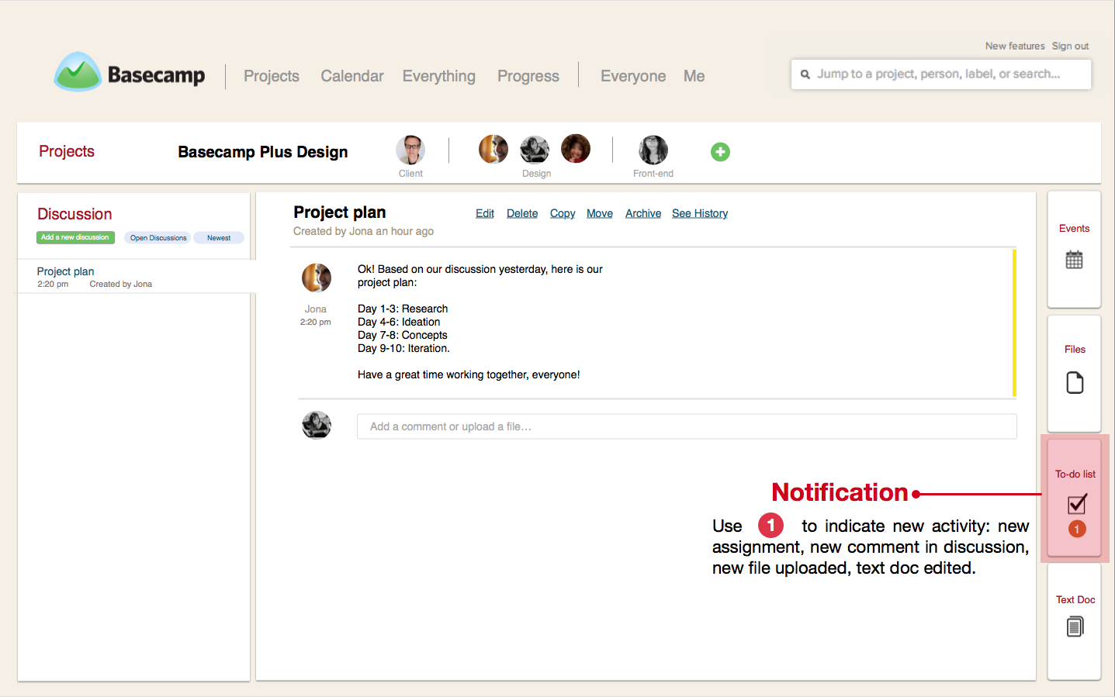
Task: Click the Client avatar photo
Action: pos(410,150)
